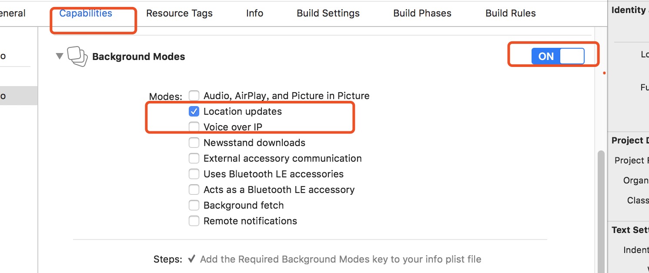This screenshot has height=273, width=649.
Task: Check the Background fetch checkbox
Action: (x=194, y=205)
